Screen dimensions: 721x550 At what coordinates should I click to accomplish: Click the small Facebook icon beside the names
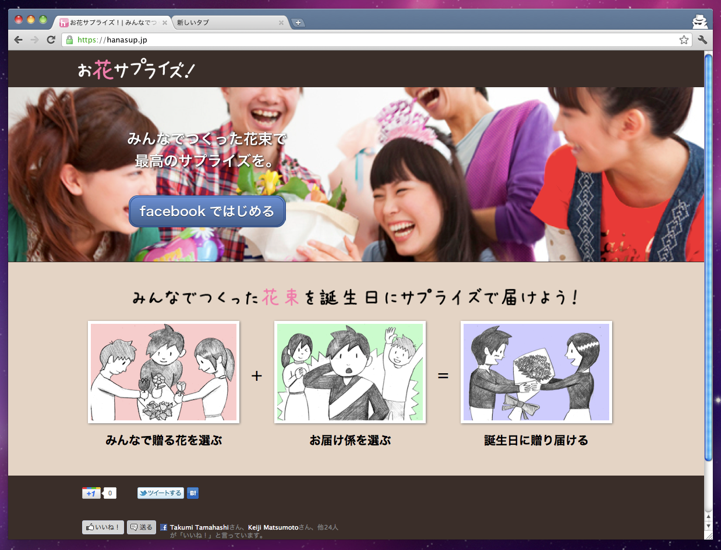pos(164,527)
